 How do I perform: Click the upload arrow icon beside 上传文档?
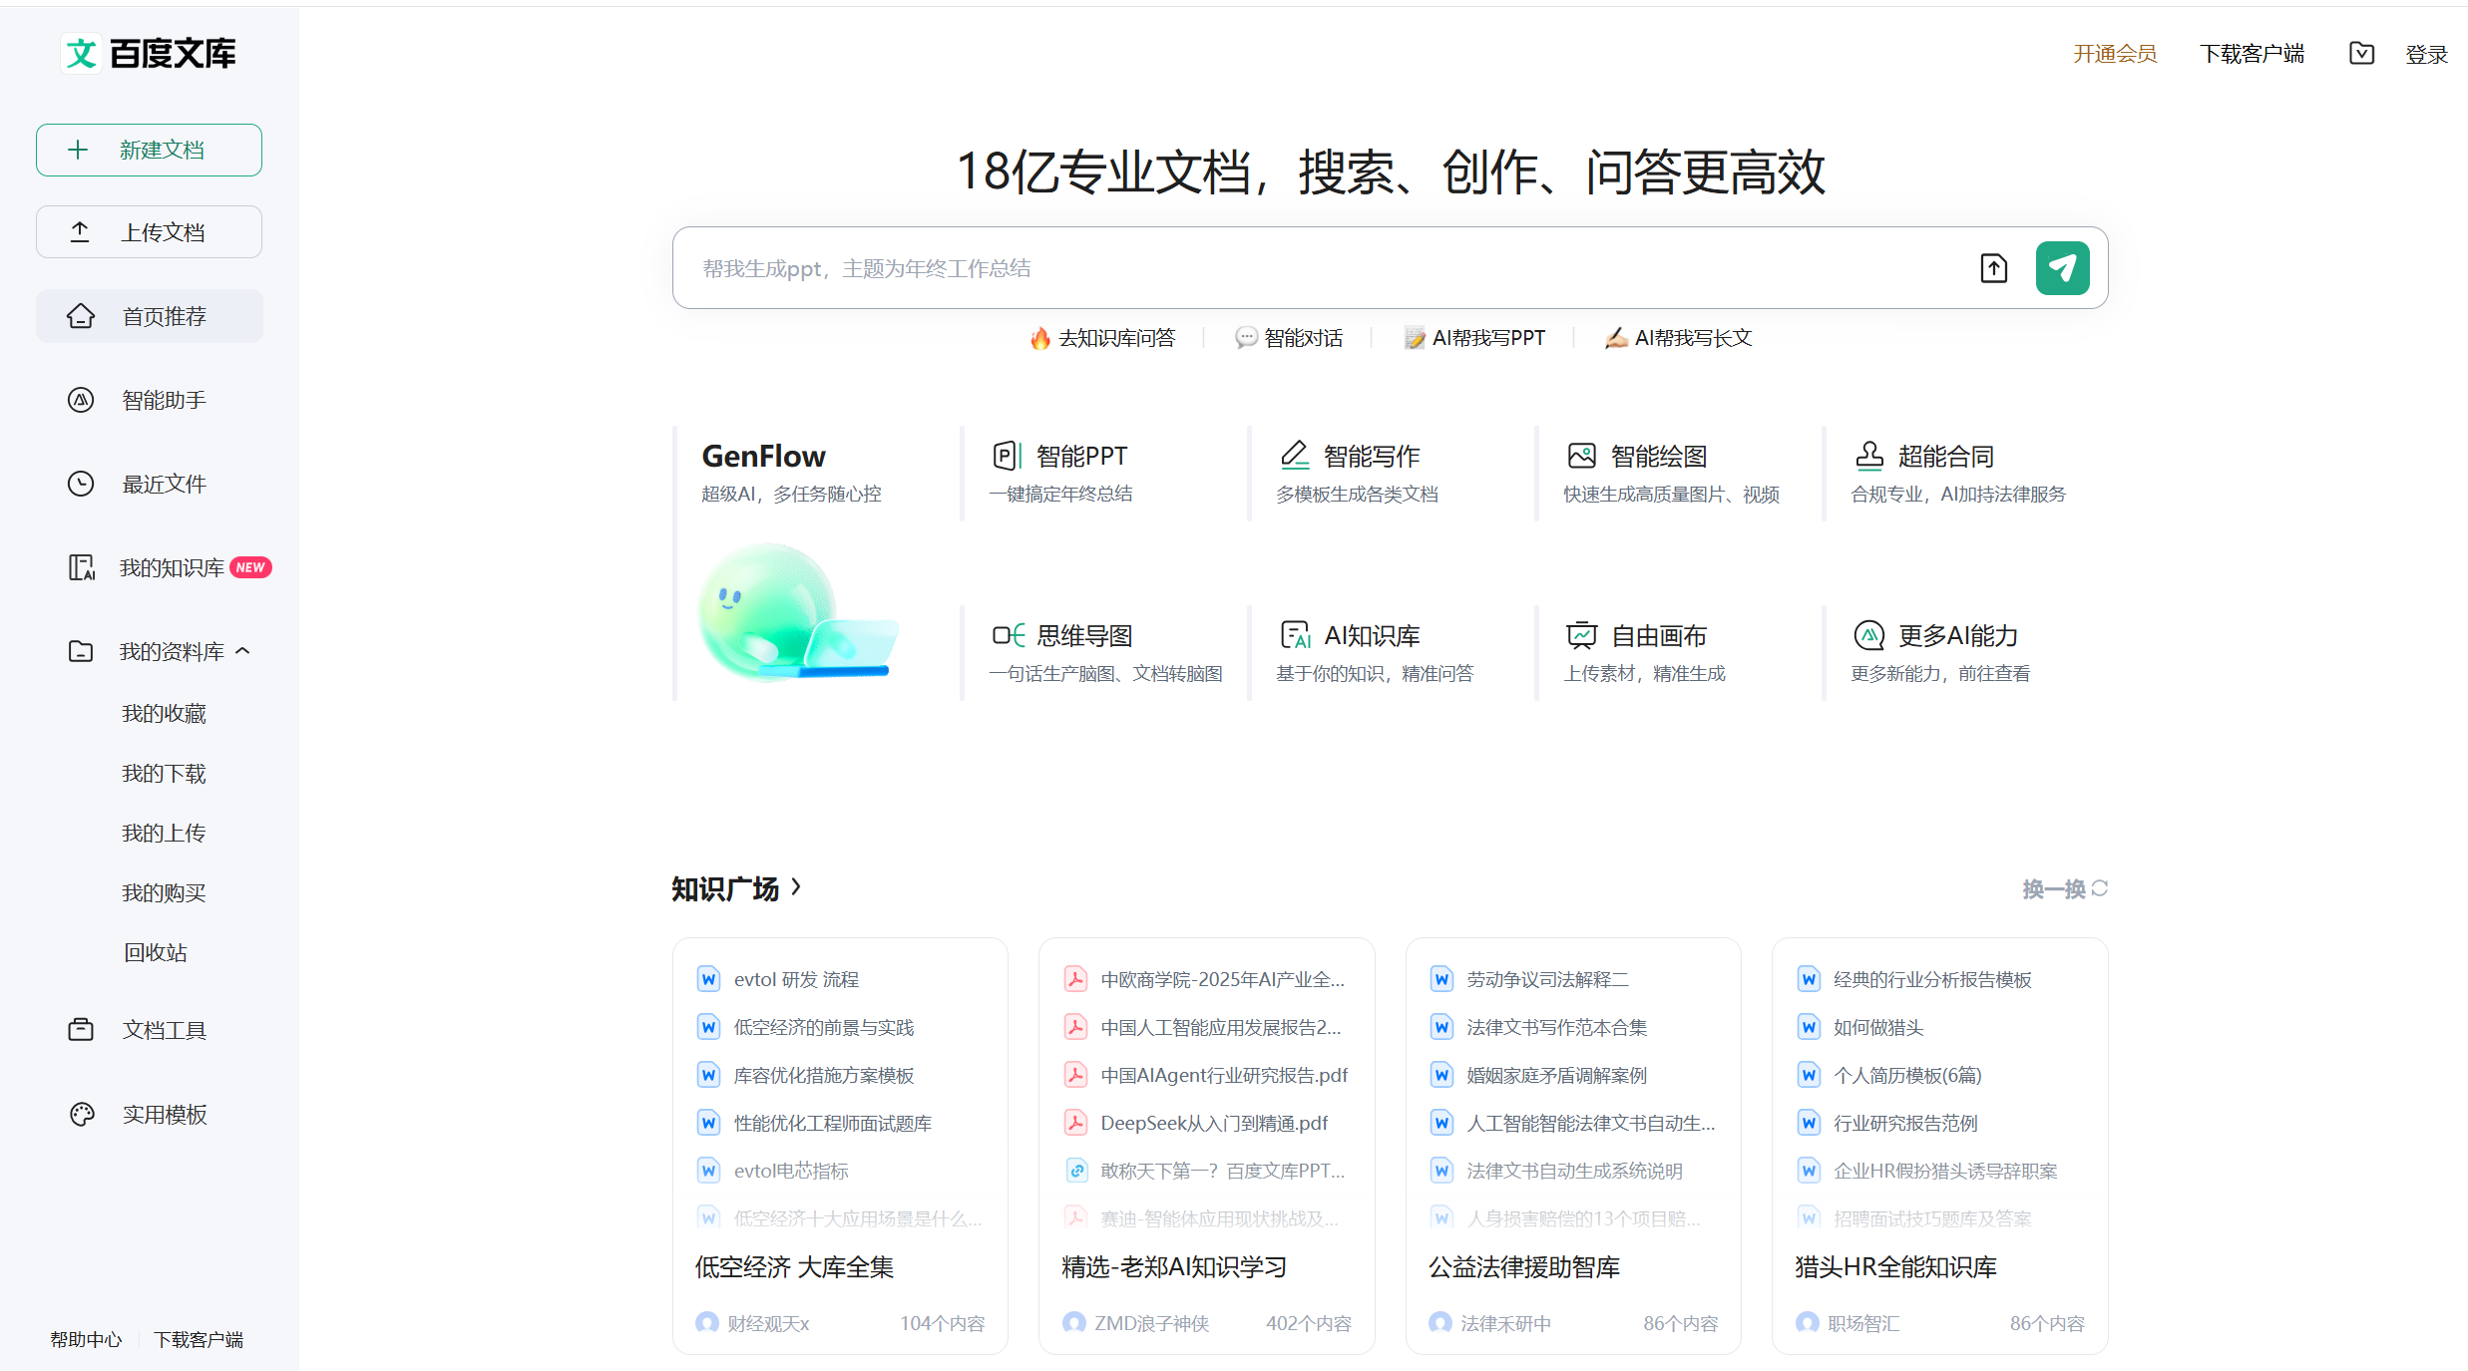(80, 232)
